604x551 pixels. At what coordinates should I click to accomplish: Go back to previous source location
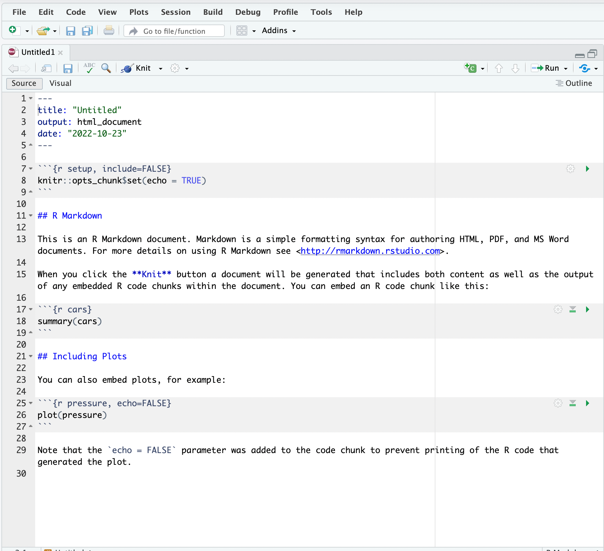13,68
